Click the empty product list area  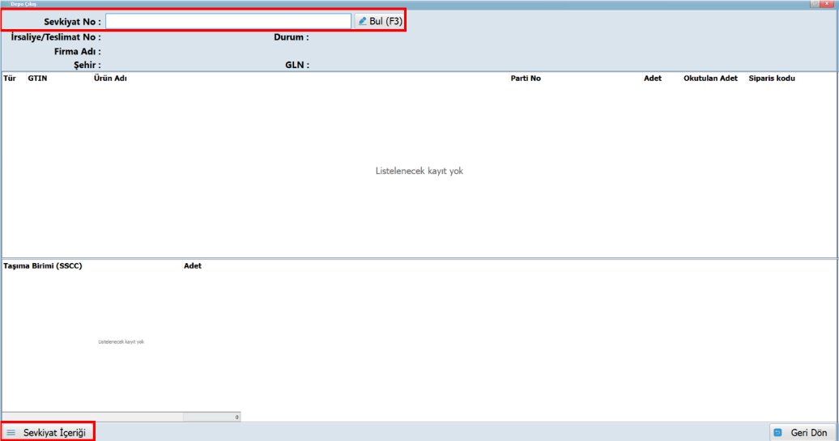click(x=419, y=202)
